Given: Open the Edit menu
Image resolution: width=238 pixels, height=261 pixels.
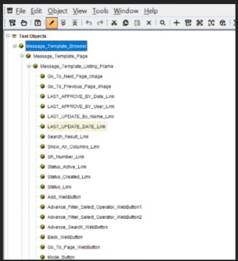Looking at the screenshot, I should (36, 11).
